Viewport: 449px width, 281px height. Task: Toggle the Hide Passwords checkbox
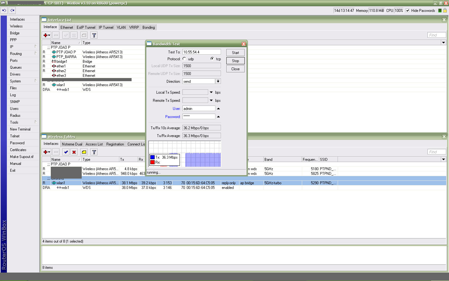coord(408,11)
